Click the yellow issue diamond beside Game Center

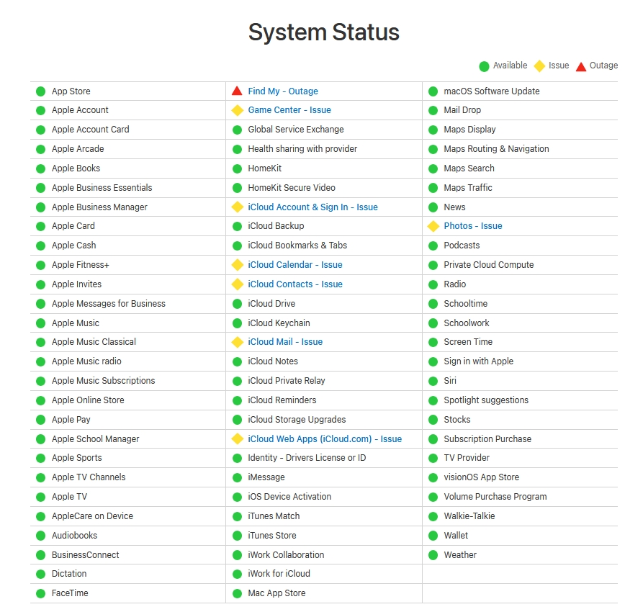pyautogui.click(x=237, y=110)
